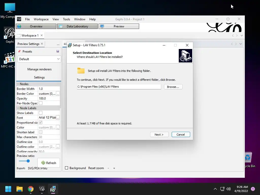
Task: Open the Default presets dropdown
Action: 39,59
